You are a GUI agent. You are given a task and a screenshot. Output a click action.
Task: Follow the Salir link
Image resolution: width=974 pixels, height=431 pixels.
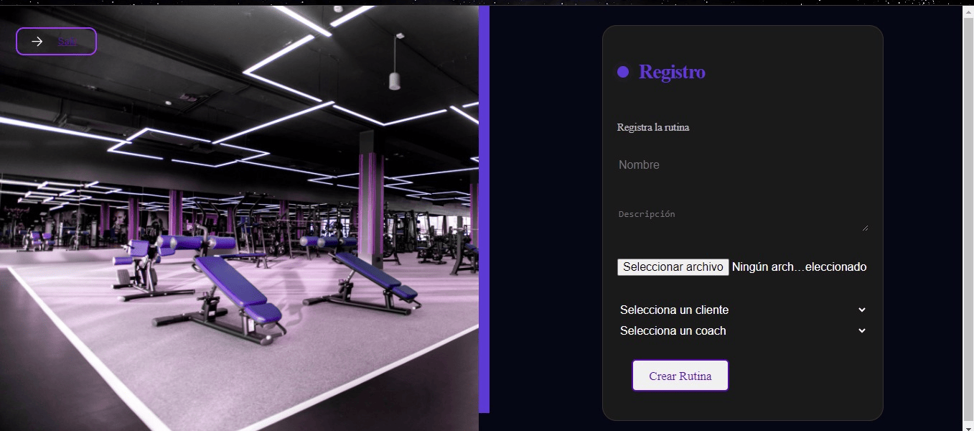(67, 42)
